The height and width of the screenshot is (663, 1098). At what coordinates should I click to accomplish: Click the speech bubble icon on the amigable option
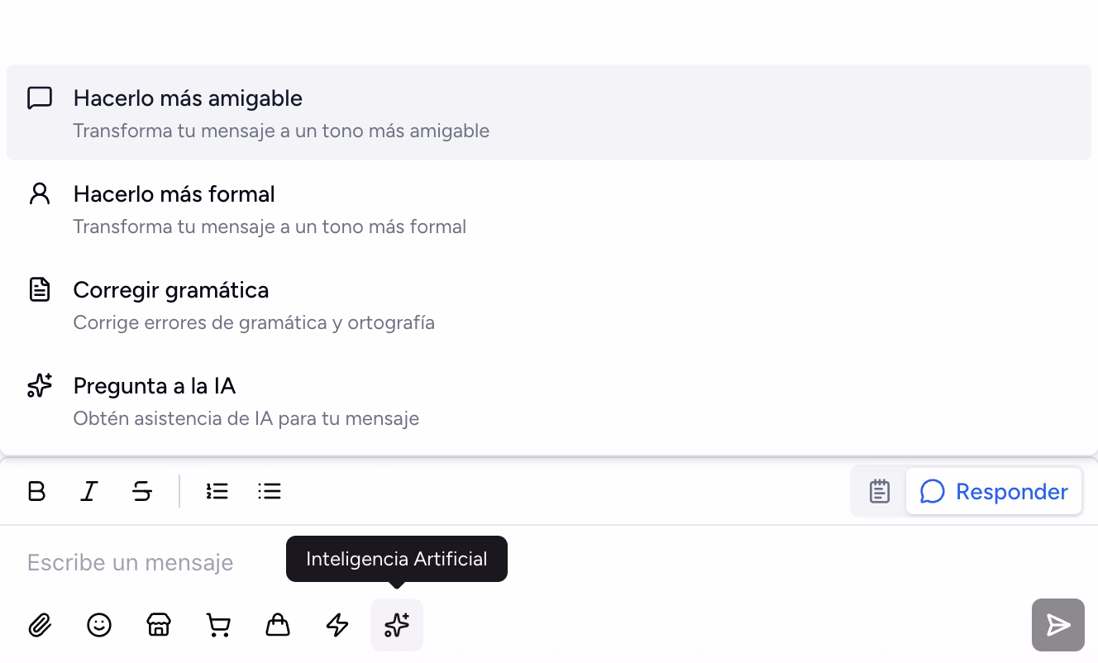point(40,98)
